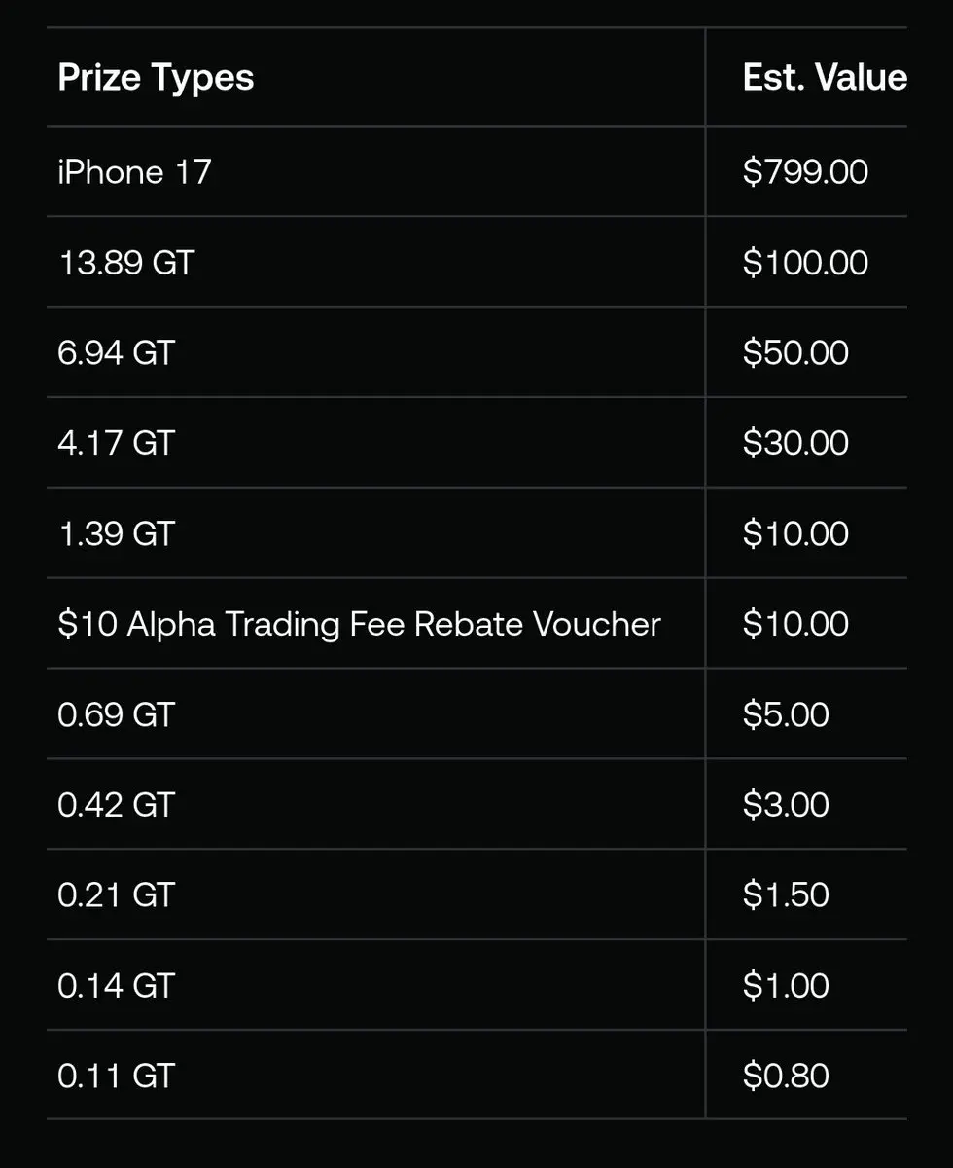
Task: Select the 0.14 GT prize entry
Action: [x=116, y=985]
